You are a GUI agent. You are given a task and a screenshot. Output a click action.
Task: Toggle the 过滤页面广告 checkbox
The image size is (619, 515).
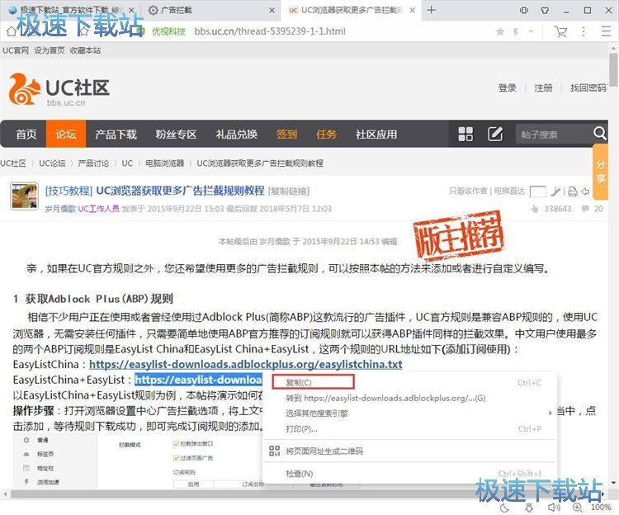[176, 458]
